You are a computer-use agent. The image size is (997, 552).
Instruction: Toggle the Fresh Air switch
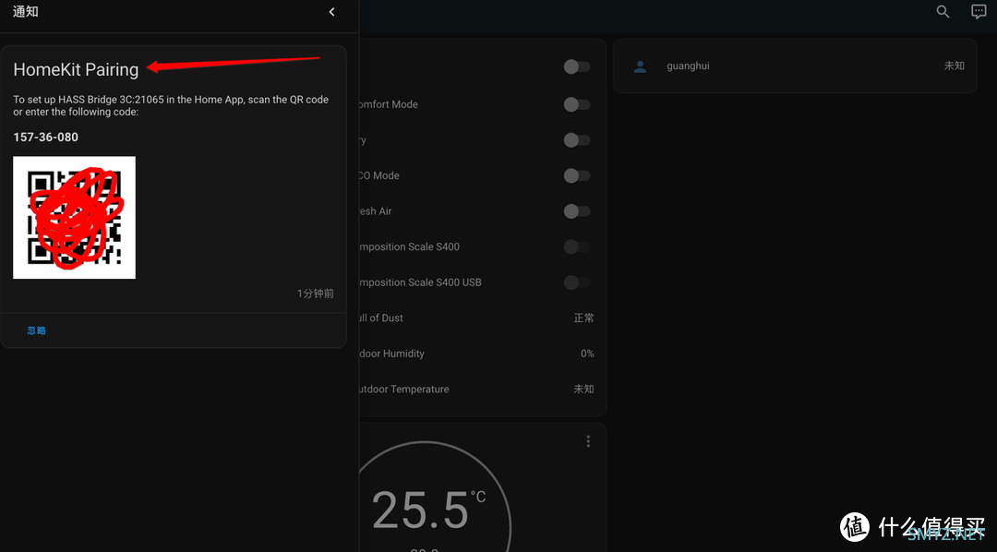pyautogui.click(x=577, y=211)
